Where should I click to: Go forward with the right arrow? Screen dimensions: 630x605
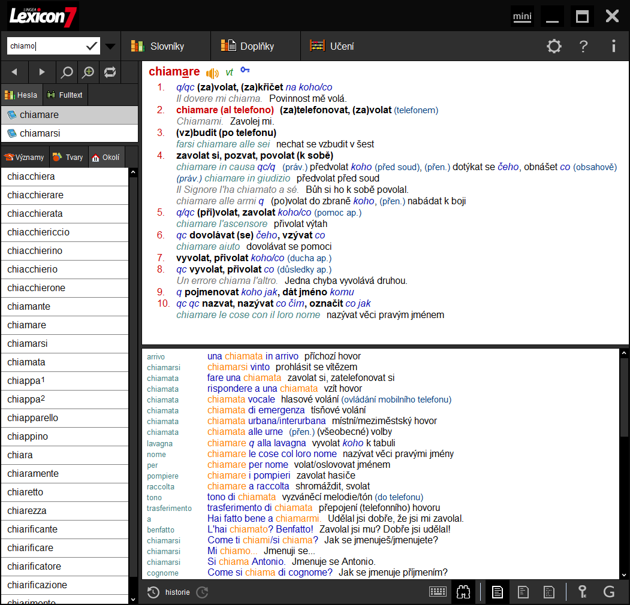point(42,72)
